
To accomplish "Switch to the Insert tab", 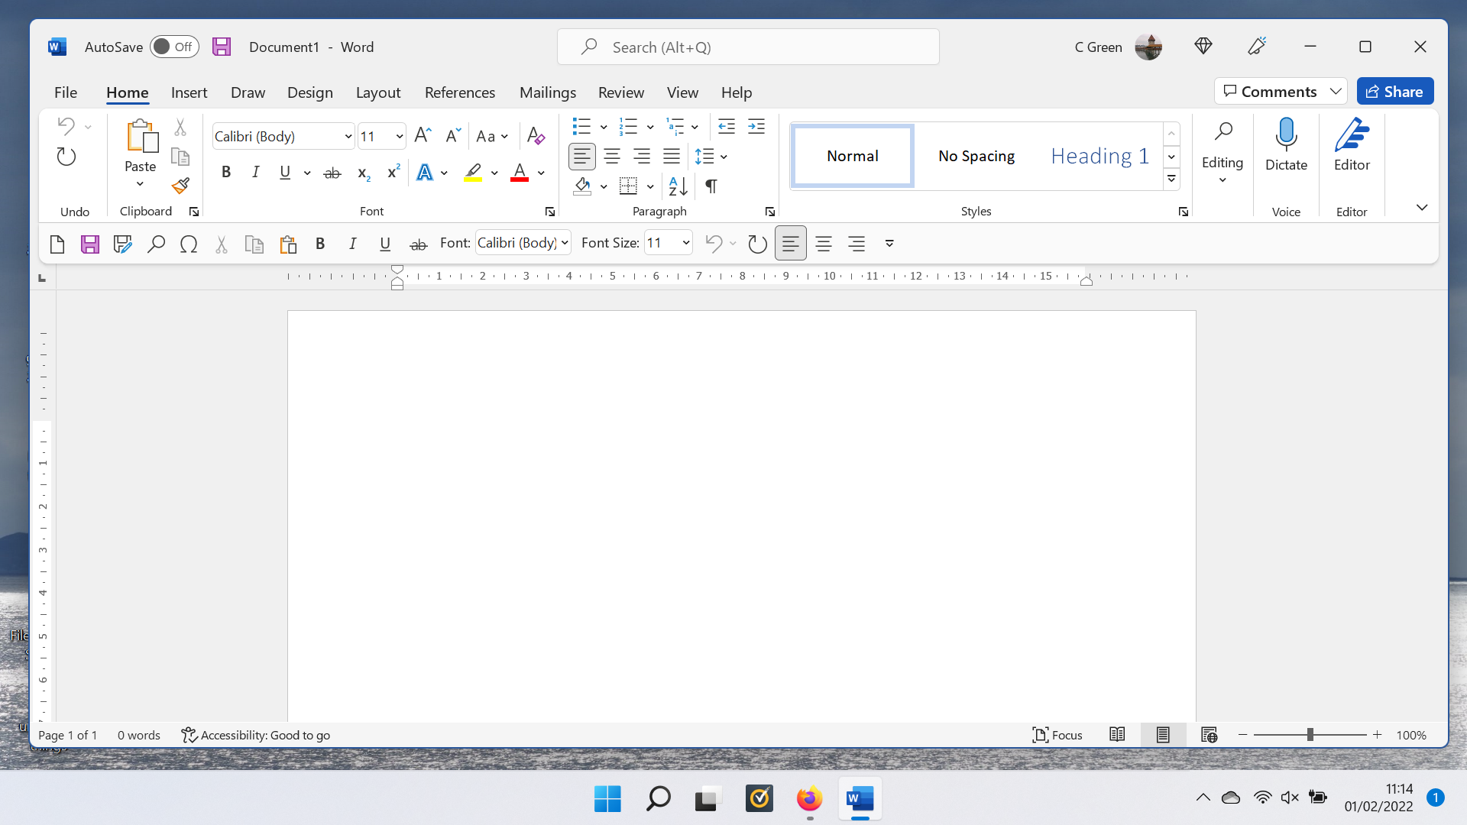I will click(x=189, y=92).
